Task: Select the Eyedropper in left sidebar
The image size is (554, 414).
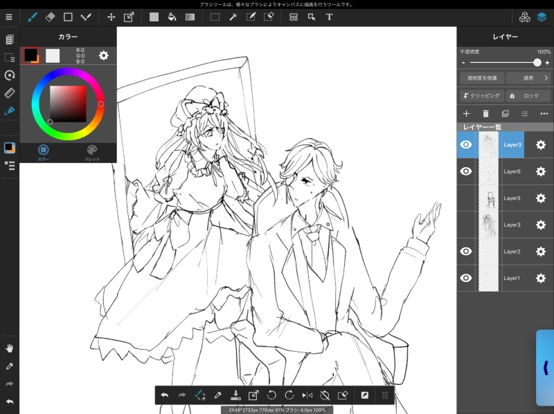Action: coord(10,366)
